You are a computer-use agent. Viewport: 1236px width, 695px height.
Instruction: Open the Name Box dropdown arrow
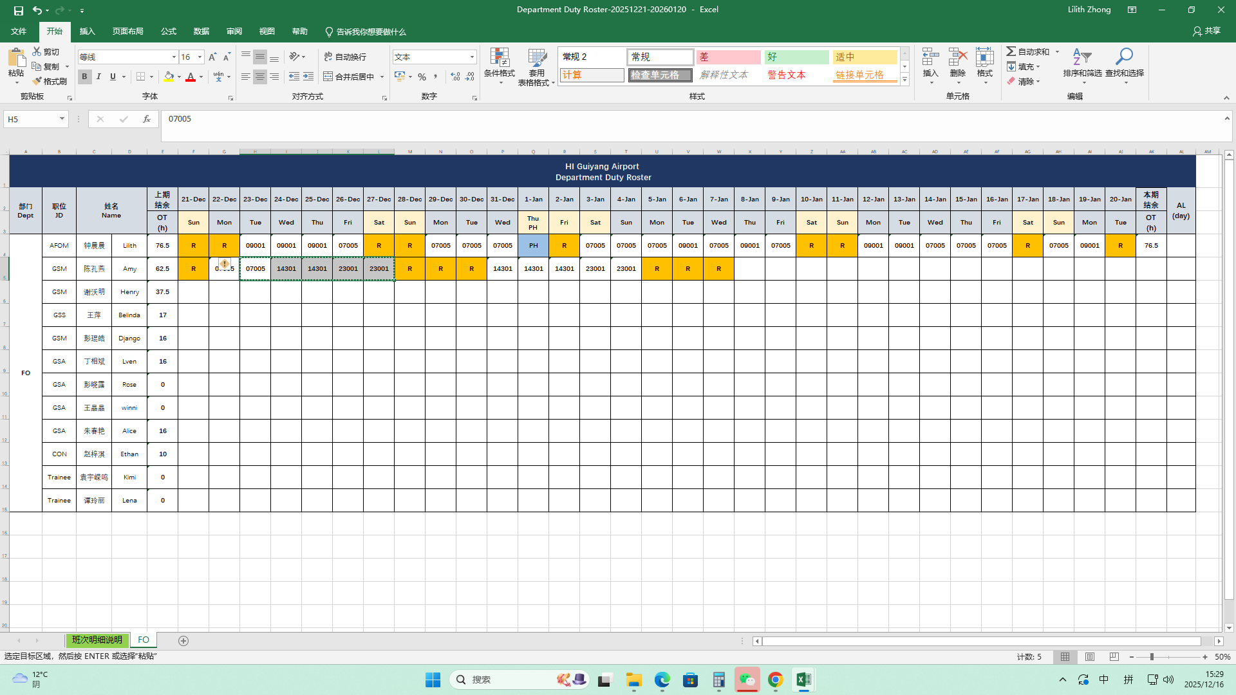[x=62, y=119]
